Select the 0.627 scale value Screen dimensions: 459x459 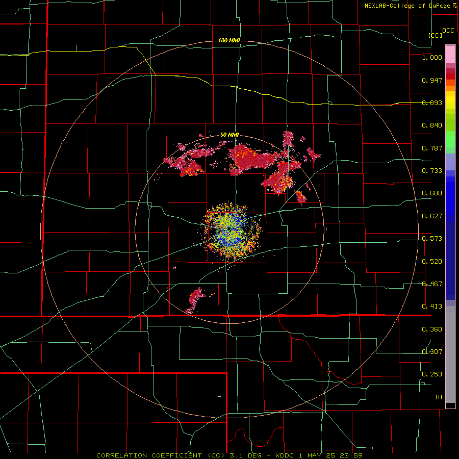pos(432,216)
